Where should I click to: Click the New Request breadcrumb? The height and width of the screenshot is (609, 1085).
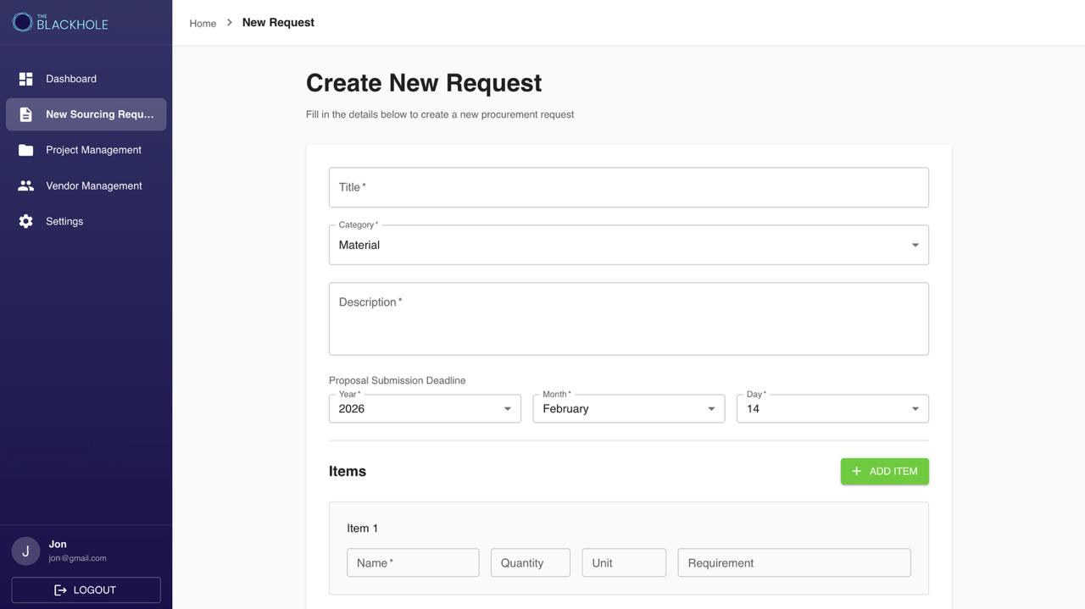[278, 23]
